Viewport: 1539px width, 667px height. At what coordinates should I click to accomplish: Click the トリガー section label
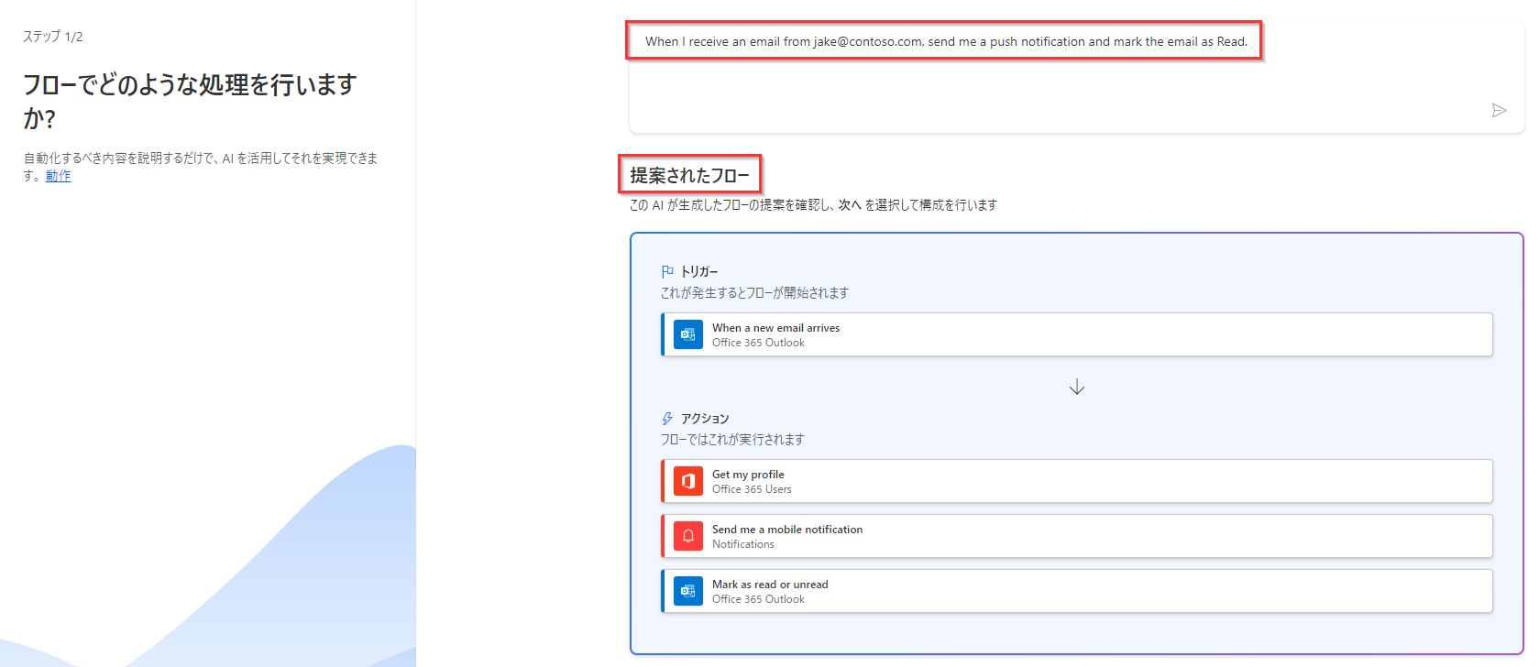click(699, 272)
